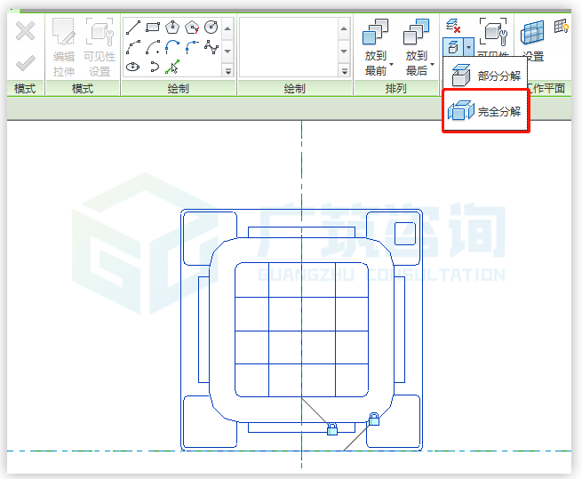This screenshot has height=479, width=582.
Task: Toggle the padlock at the lower-right chamfer
Action: [x=374, y=419]
